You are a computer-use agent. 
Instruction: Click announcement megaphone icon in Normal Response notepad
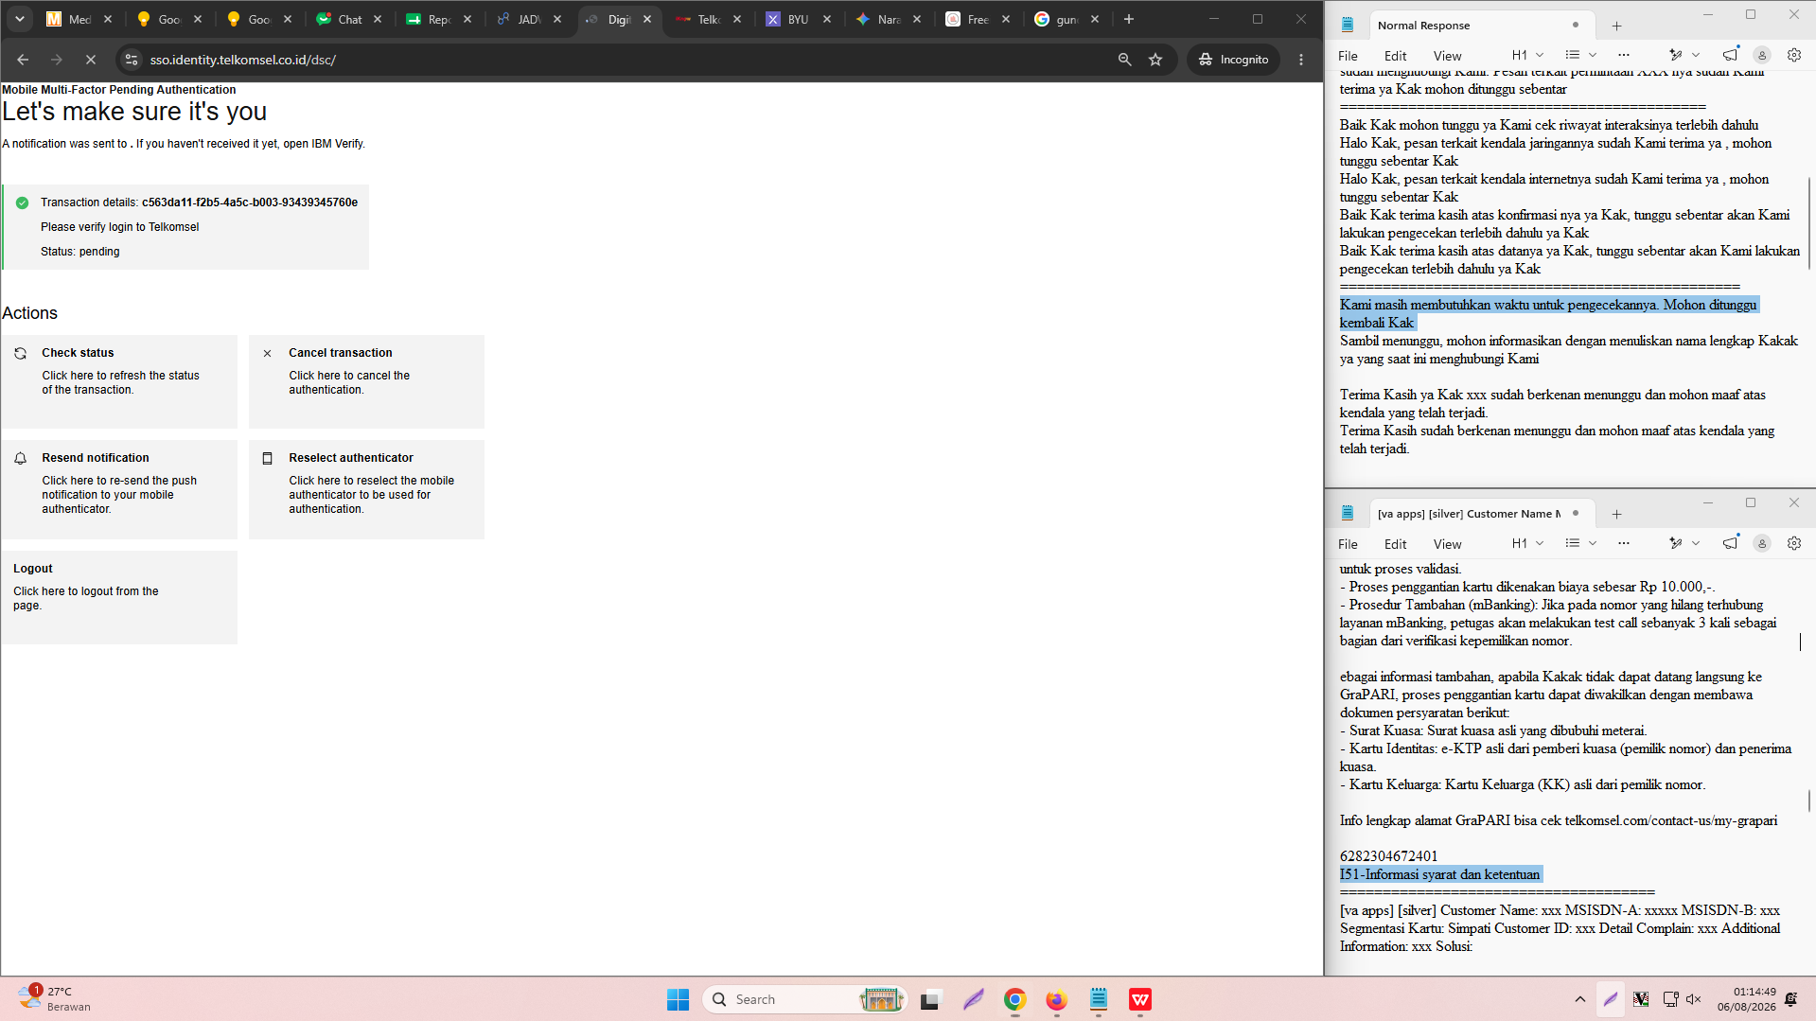[1730, 55]
